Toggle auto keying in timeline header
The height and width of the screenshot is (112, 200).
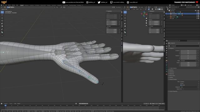[x=76, y=104]
